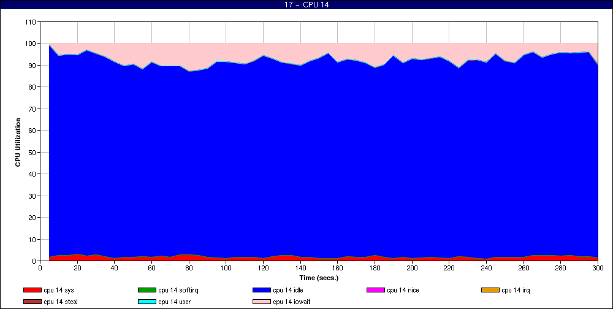Click the 160 tick on the time axis
The height and width of the screenshot is (309, 613).
[337, 268]
